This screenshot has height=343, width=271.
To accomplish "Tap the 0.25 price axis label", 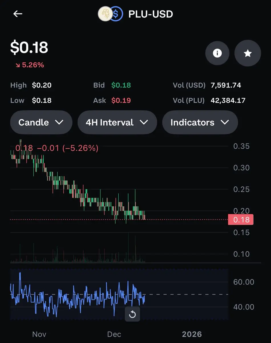I will click(241, 189).
